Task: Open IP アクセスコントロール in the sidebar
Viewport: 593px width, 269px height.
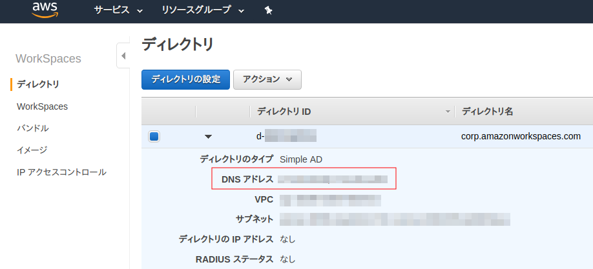Action: pyautogui.click(x=61, y=172)
